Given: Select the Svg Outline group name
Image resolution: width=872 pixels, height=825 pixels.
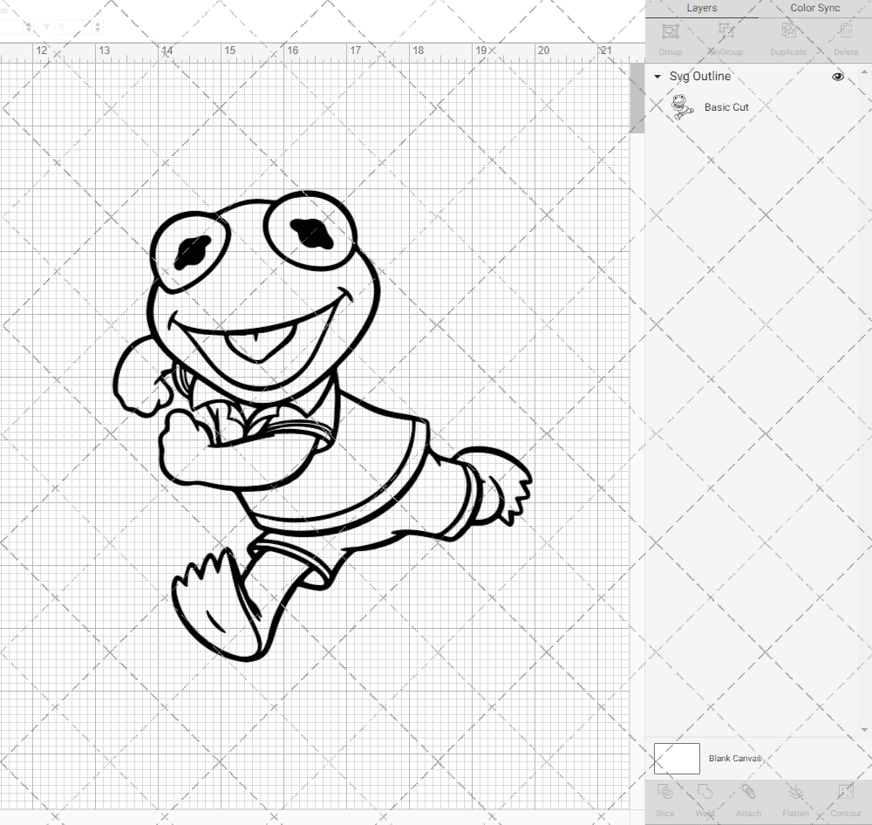Looking at the screenshot, I should click(699, 76).
